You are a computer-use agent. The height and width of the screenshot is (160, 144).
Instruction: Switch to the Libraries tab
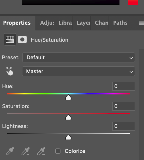[x=63, y=23]
